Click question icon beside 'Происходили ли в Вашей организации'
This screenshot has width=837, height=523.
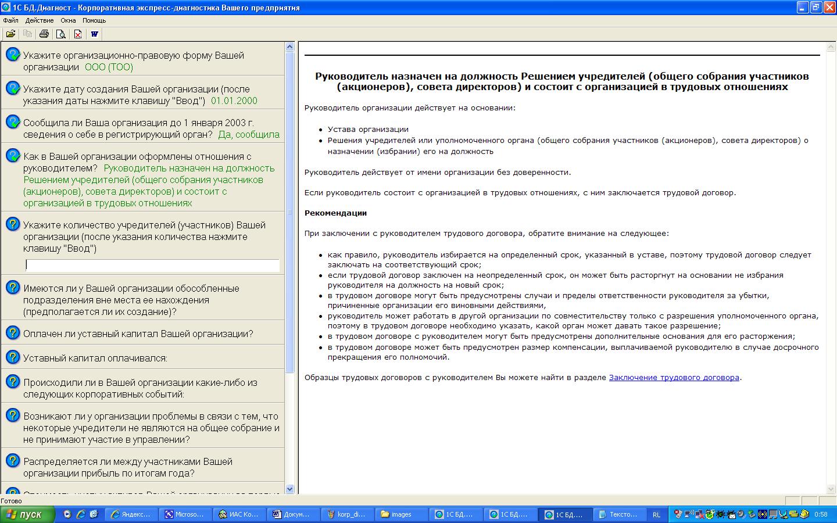pyautogui.click(x=13, y=382)
